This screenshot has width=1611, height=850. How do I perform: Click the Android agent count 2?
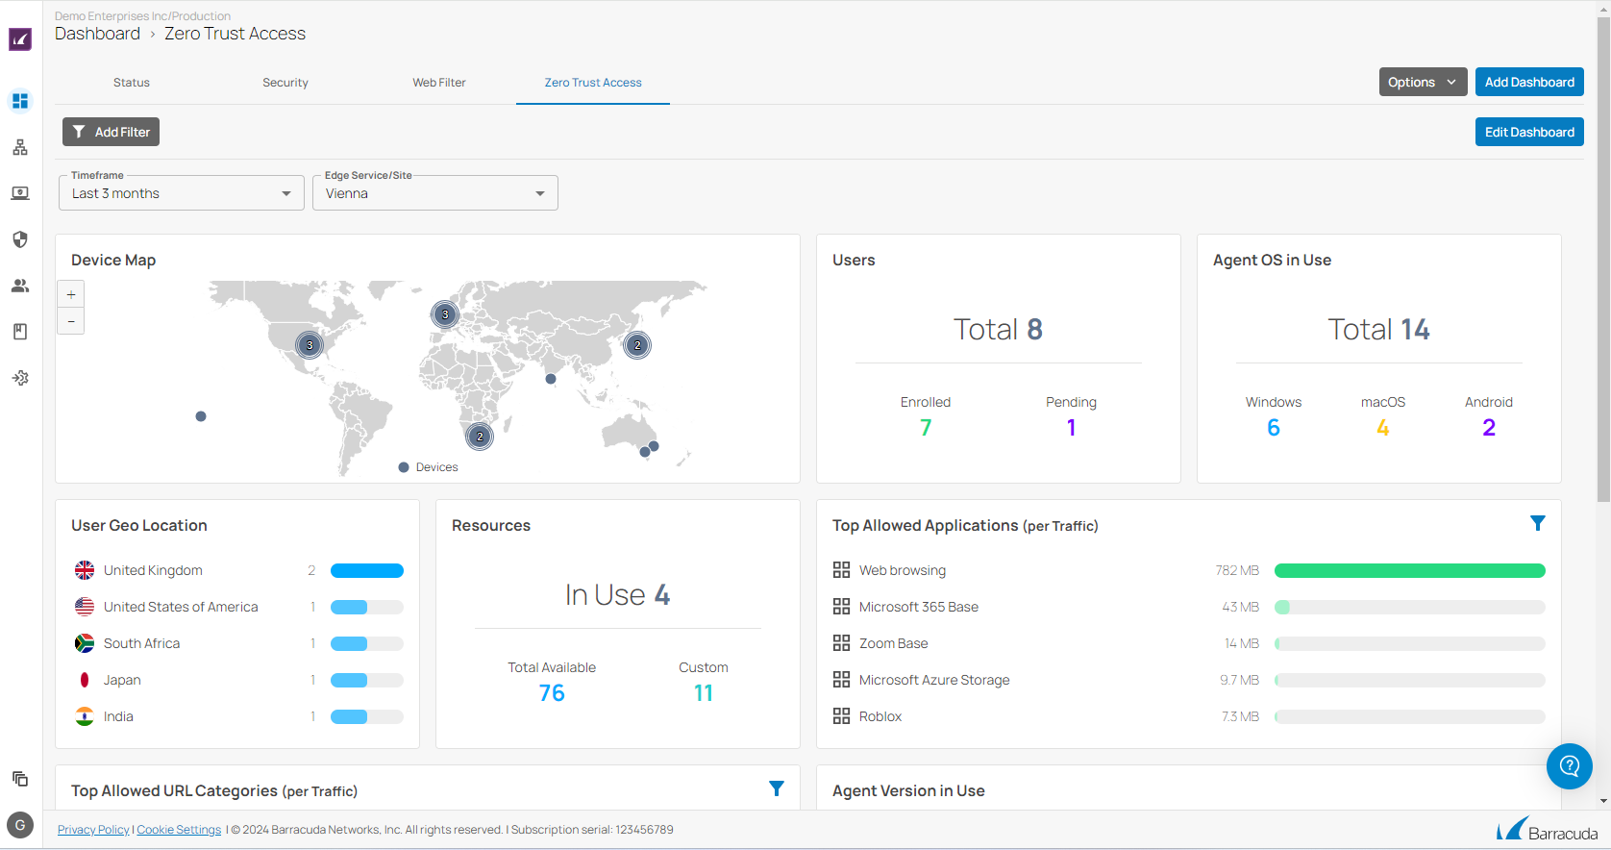point(1489,428)
